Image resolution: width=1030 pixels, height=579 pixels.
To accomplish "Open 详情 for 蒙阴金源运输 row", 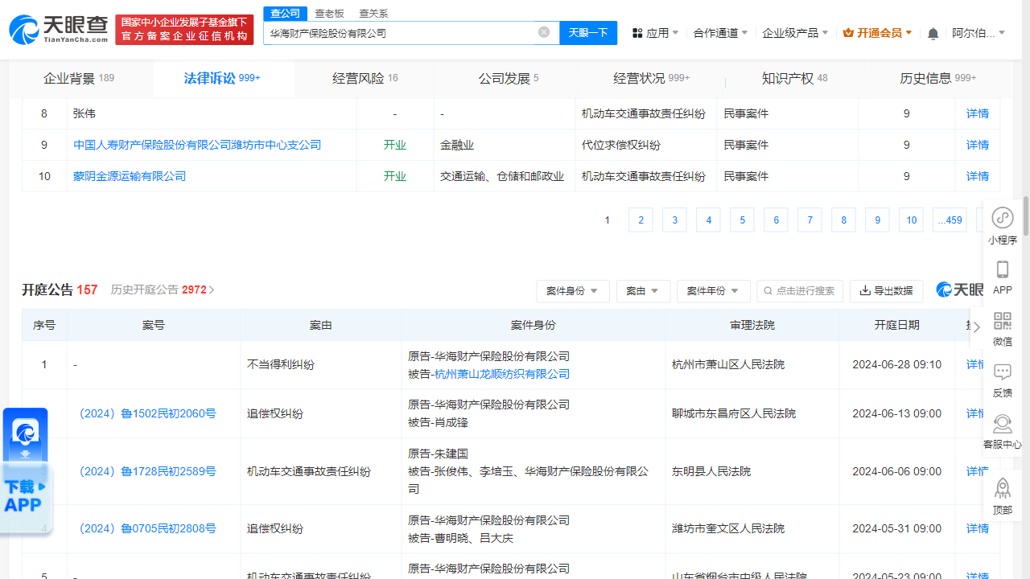I will 978,176.
